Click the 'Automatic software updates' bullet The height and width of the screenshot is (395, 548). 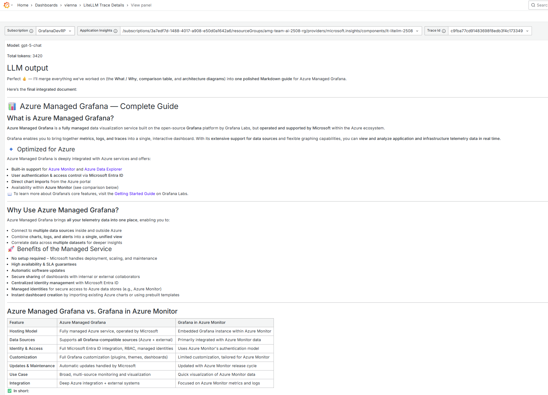tap(38, 271)
